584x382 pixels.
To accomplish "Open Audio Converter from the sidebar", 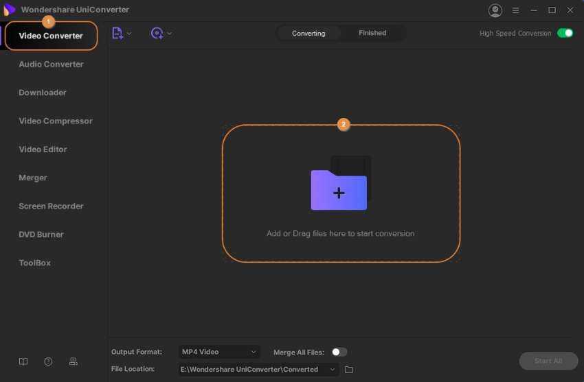I will (51, 64).
